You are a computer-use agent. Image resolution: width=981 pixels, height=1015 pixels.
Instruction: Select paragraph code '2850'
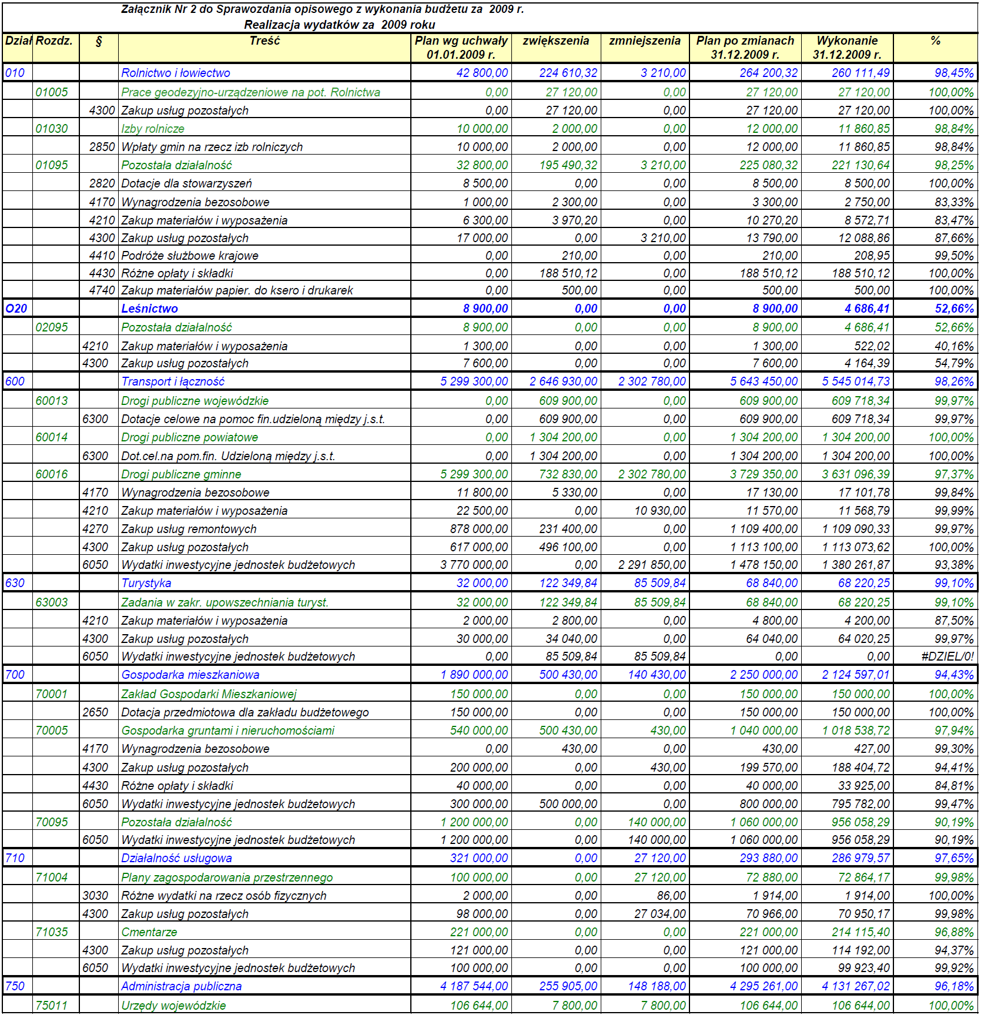102,147
